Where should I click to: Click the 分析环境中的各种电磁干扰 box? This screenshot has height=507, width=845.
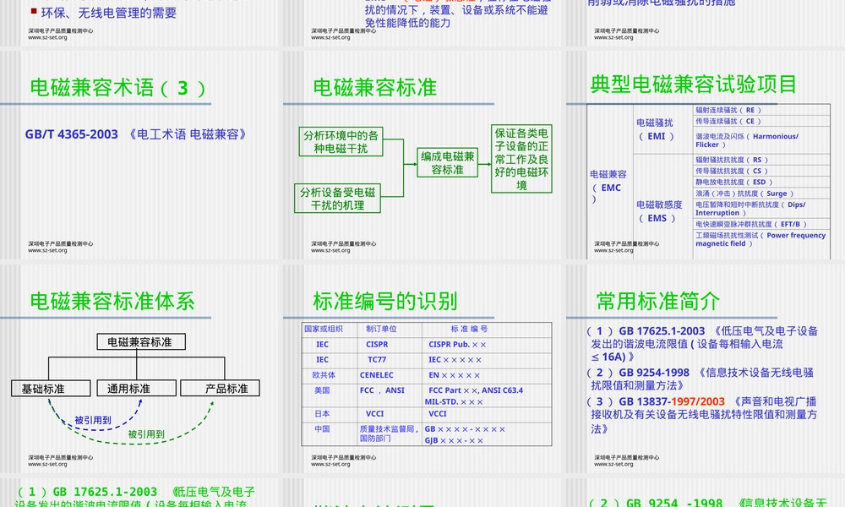341,142
